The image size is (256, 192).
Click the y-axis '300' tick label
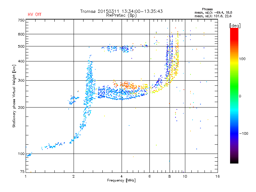21,80
